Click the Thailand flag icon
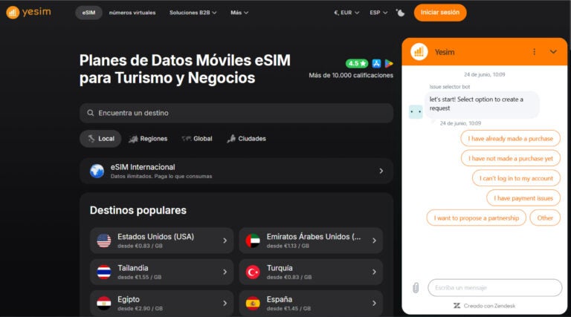This screenshot has width=571, height=317. pos(104,272)
